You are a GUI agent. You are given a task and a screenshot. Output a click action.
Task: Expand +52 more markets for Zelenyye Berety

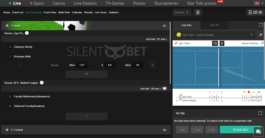pos(86,74)
